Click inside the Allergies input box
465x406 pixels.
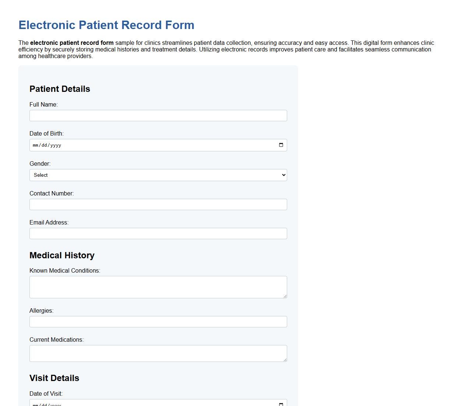[x=158, y=321]
